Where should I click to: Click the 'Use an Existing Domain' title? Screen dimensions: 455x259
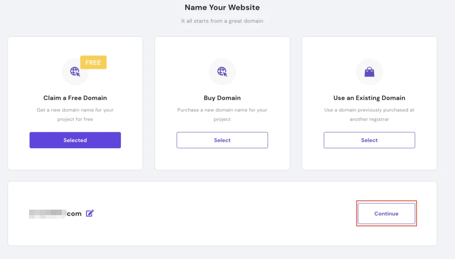pos(369,98)
